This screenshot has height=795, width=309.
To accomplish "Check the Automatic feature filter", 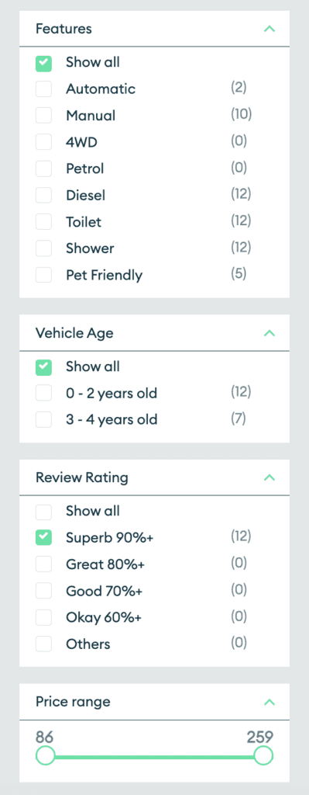I will click(x=43, y=89).
